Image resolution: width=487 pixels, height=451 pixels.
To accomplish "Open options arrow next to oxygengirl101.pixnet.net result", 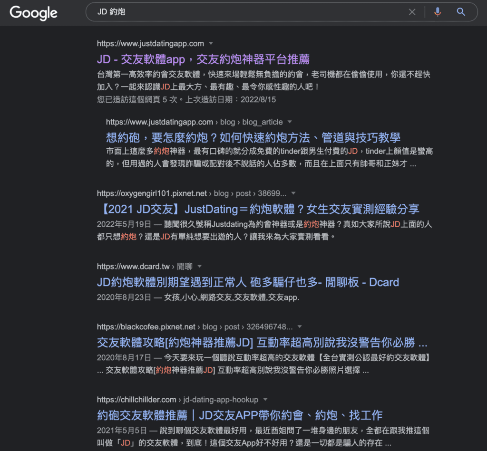I will (293, 193).
